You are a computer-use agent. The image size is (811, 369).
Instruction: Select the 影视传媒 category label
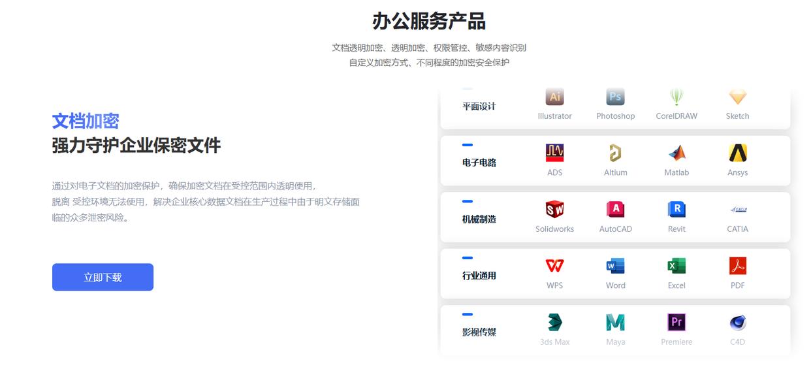tap(479, 332)
